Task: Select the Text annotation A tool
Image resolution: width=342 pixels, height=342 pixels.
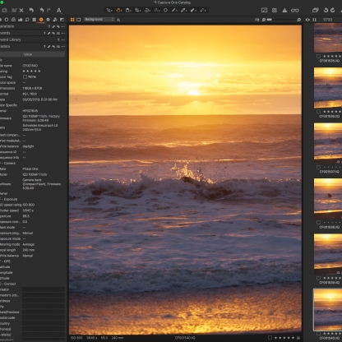Action: (x=59, y=11)
